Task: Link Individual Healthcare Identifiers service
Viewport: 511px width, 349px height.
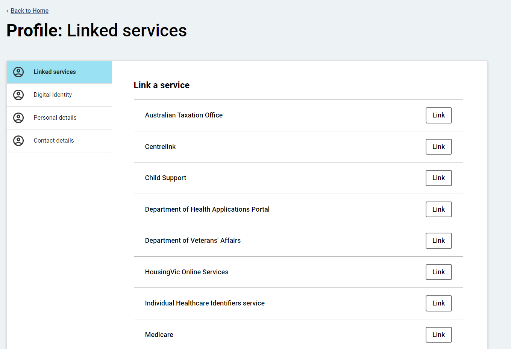Action: pyautogui.click(x=438, y=303)
